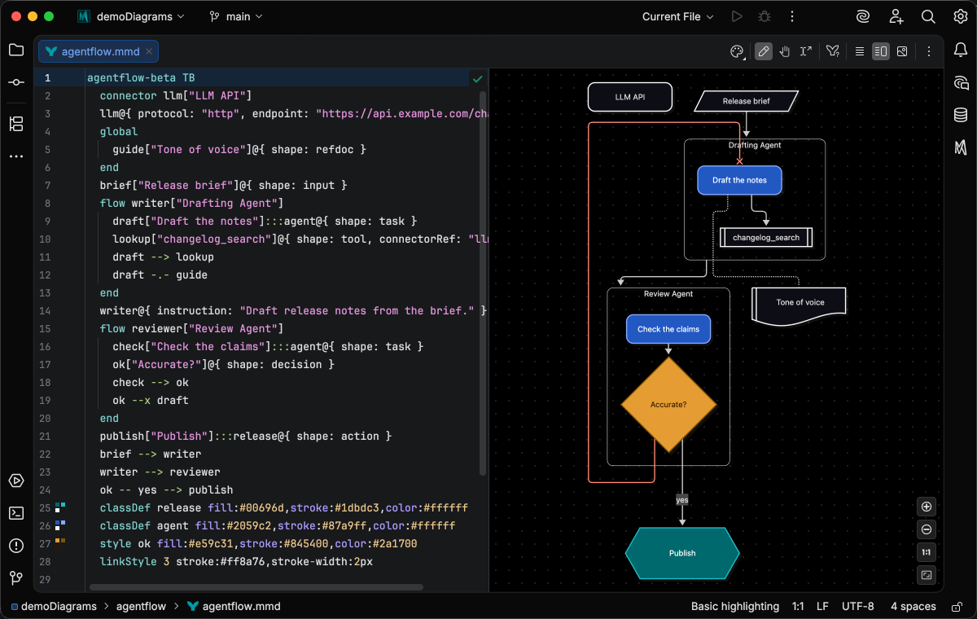
Task: Open the demoDiagrams project dropdown
Action: pos(131,16)
